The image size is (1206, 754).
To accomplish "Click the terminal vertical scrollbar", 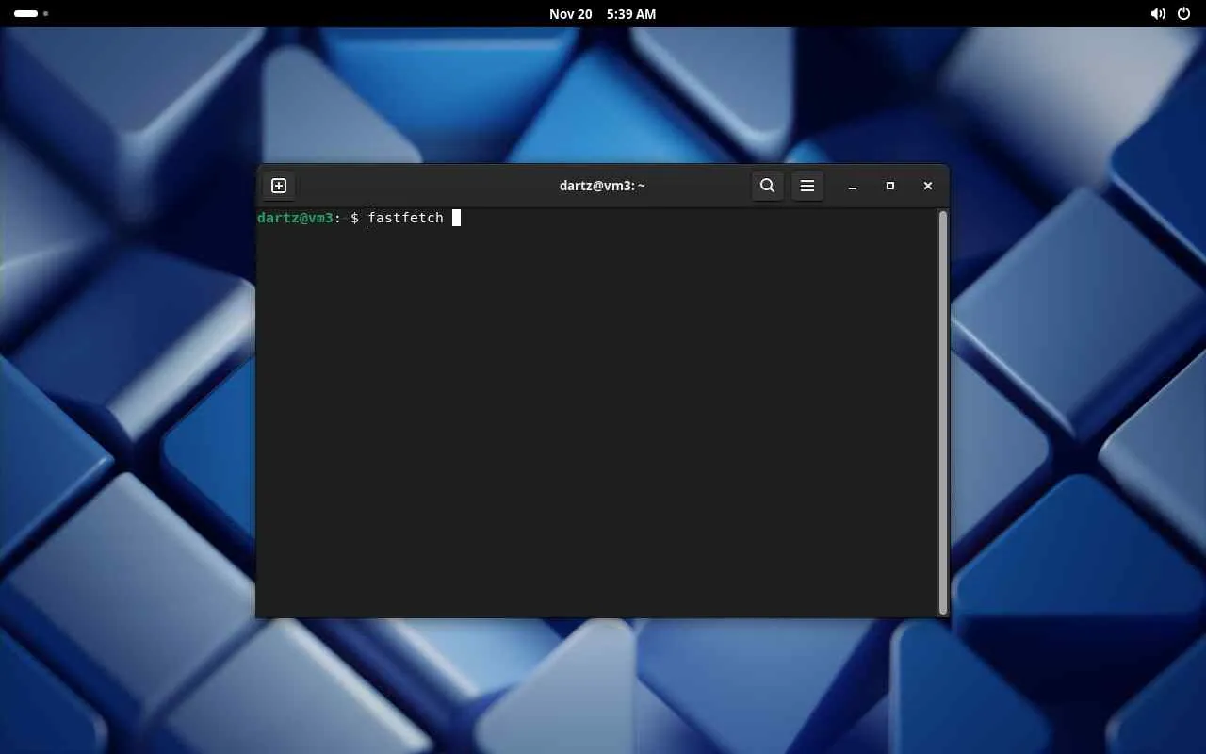I will [942, 413].
